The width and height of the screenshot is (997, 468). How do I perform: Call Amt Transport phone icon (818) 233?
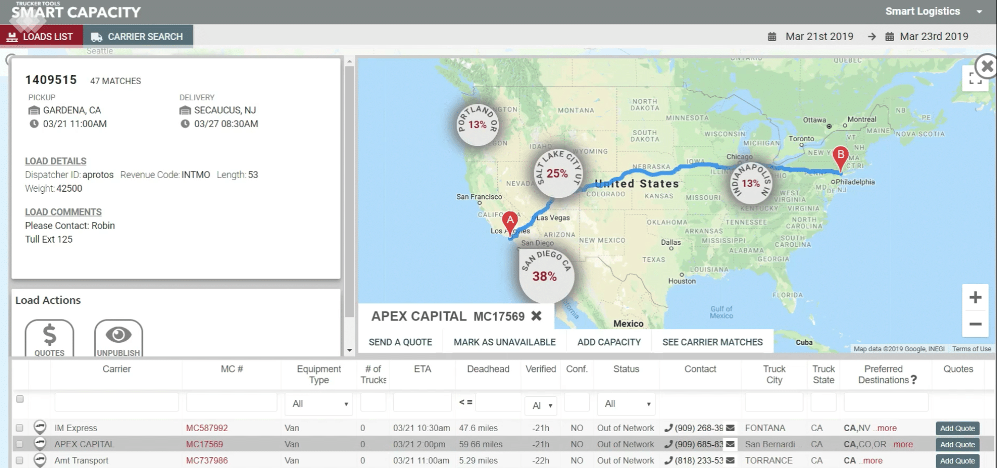point(668,460)
